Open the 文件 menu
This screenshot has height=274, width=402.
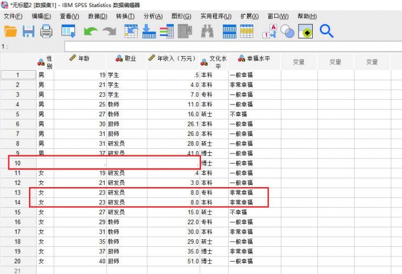coord(13,17)
